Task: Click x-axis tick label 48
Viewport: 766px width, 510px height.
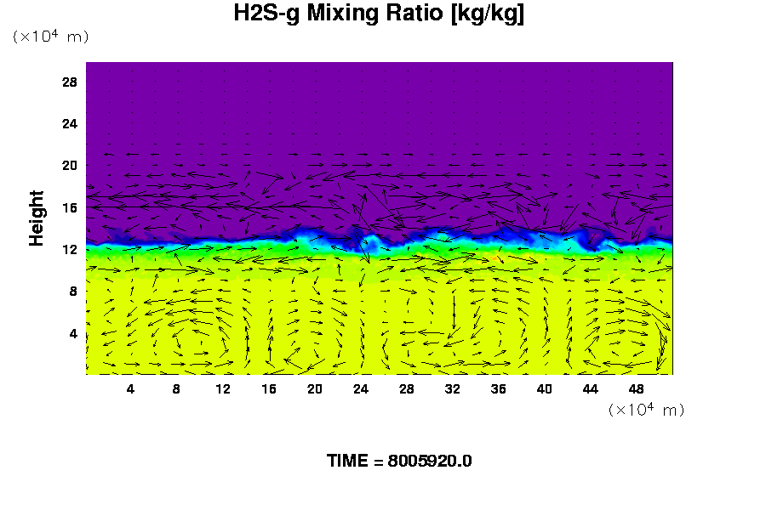Action: click(637, 388)
